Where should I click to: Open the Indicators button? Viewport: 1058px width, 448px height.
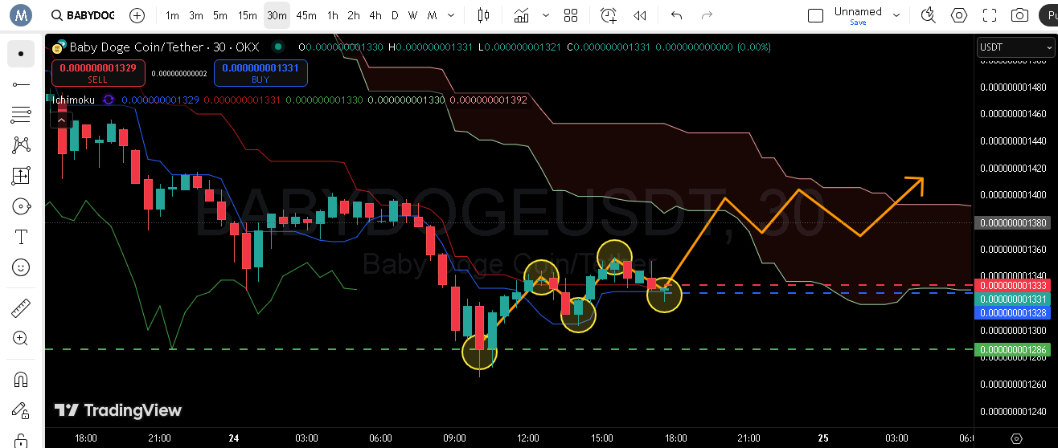(x=523, y=15)
